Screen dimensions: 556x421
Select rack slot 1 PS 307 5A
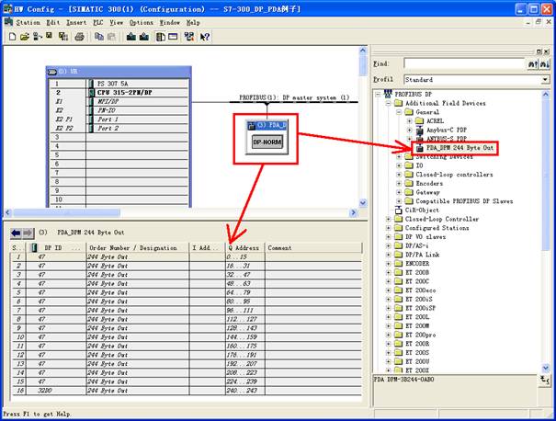coord(119,84)
